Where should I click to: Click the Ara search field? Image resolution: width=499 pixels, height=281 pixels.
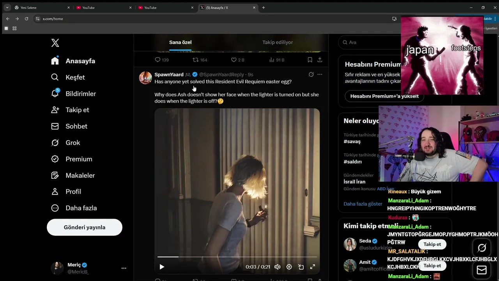coord(369,42)
